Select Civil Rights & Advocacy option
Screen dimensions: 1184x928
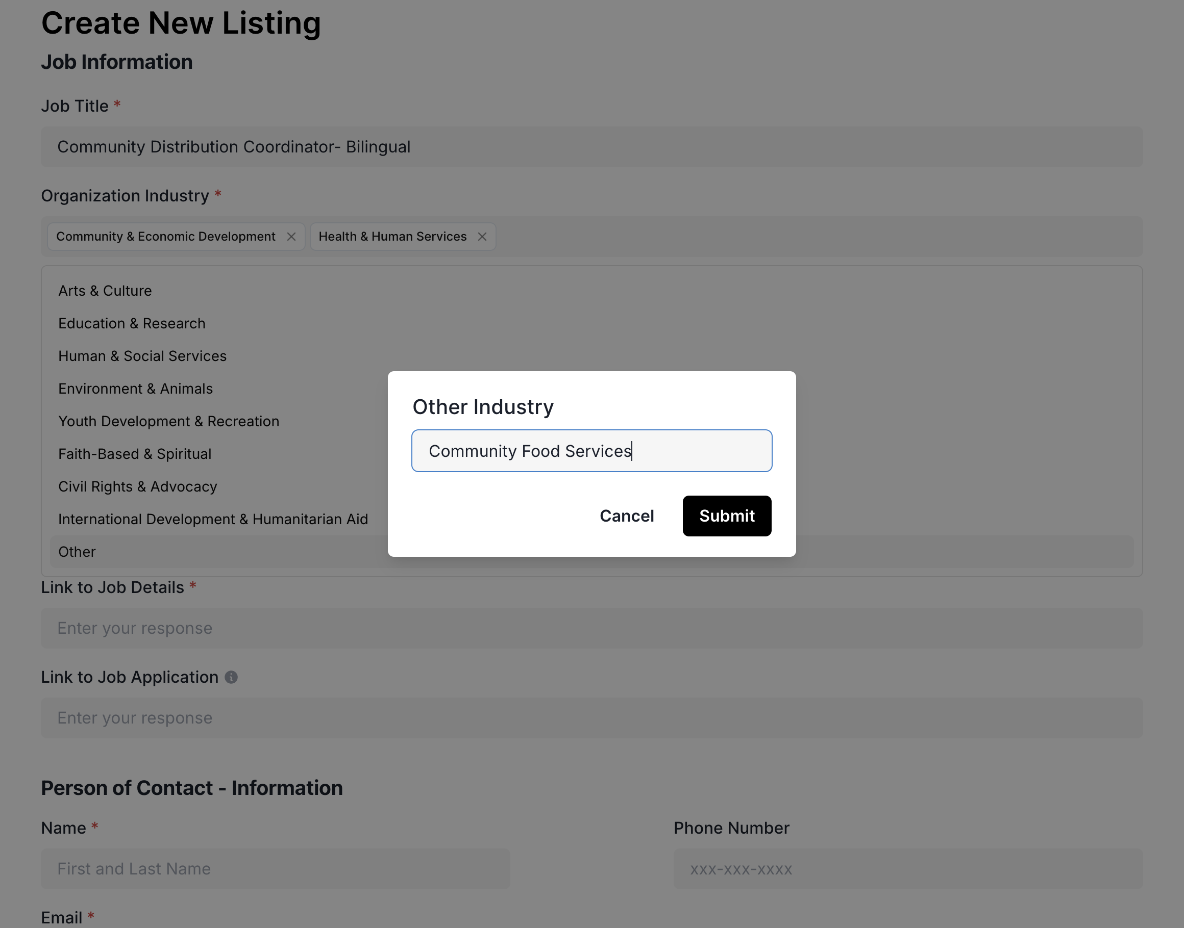pos(591,486)
